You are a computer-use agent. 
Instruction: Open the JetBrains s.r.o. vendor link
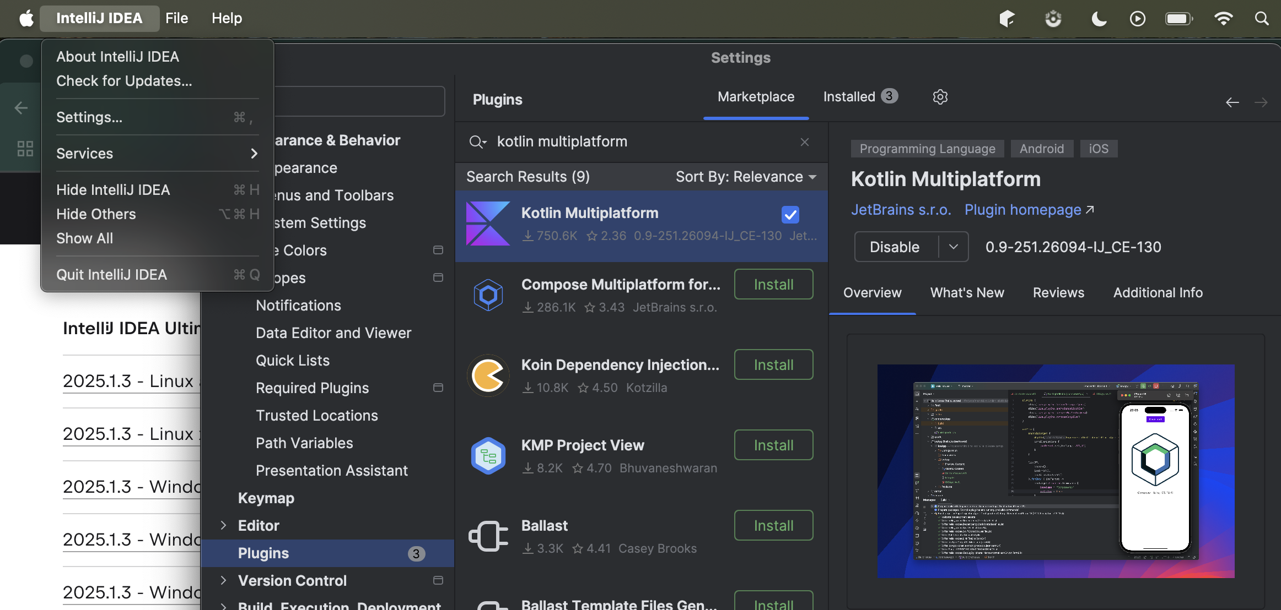click(x=901, y=210)
